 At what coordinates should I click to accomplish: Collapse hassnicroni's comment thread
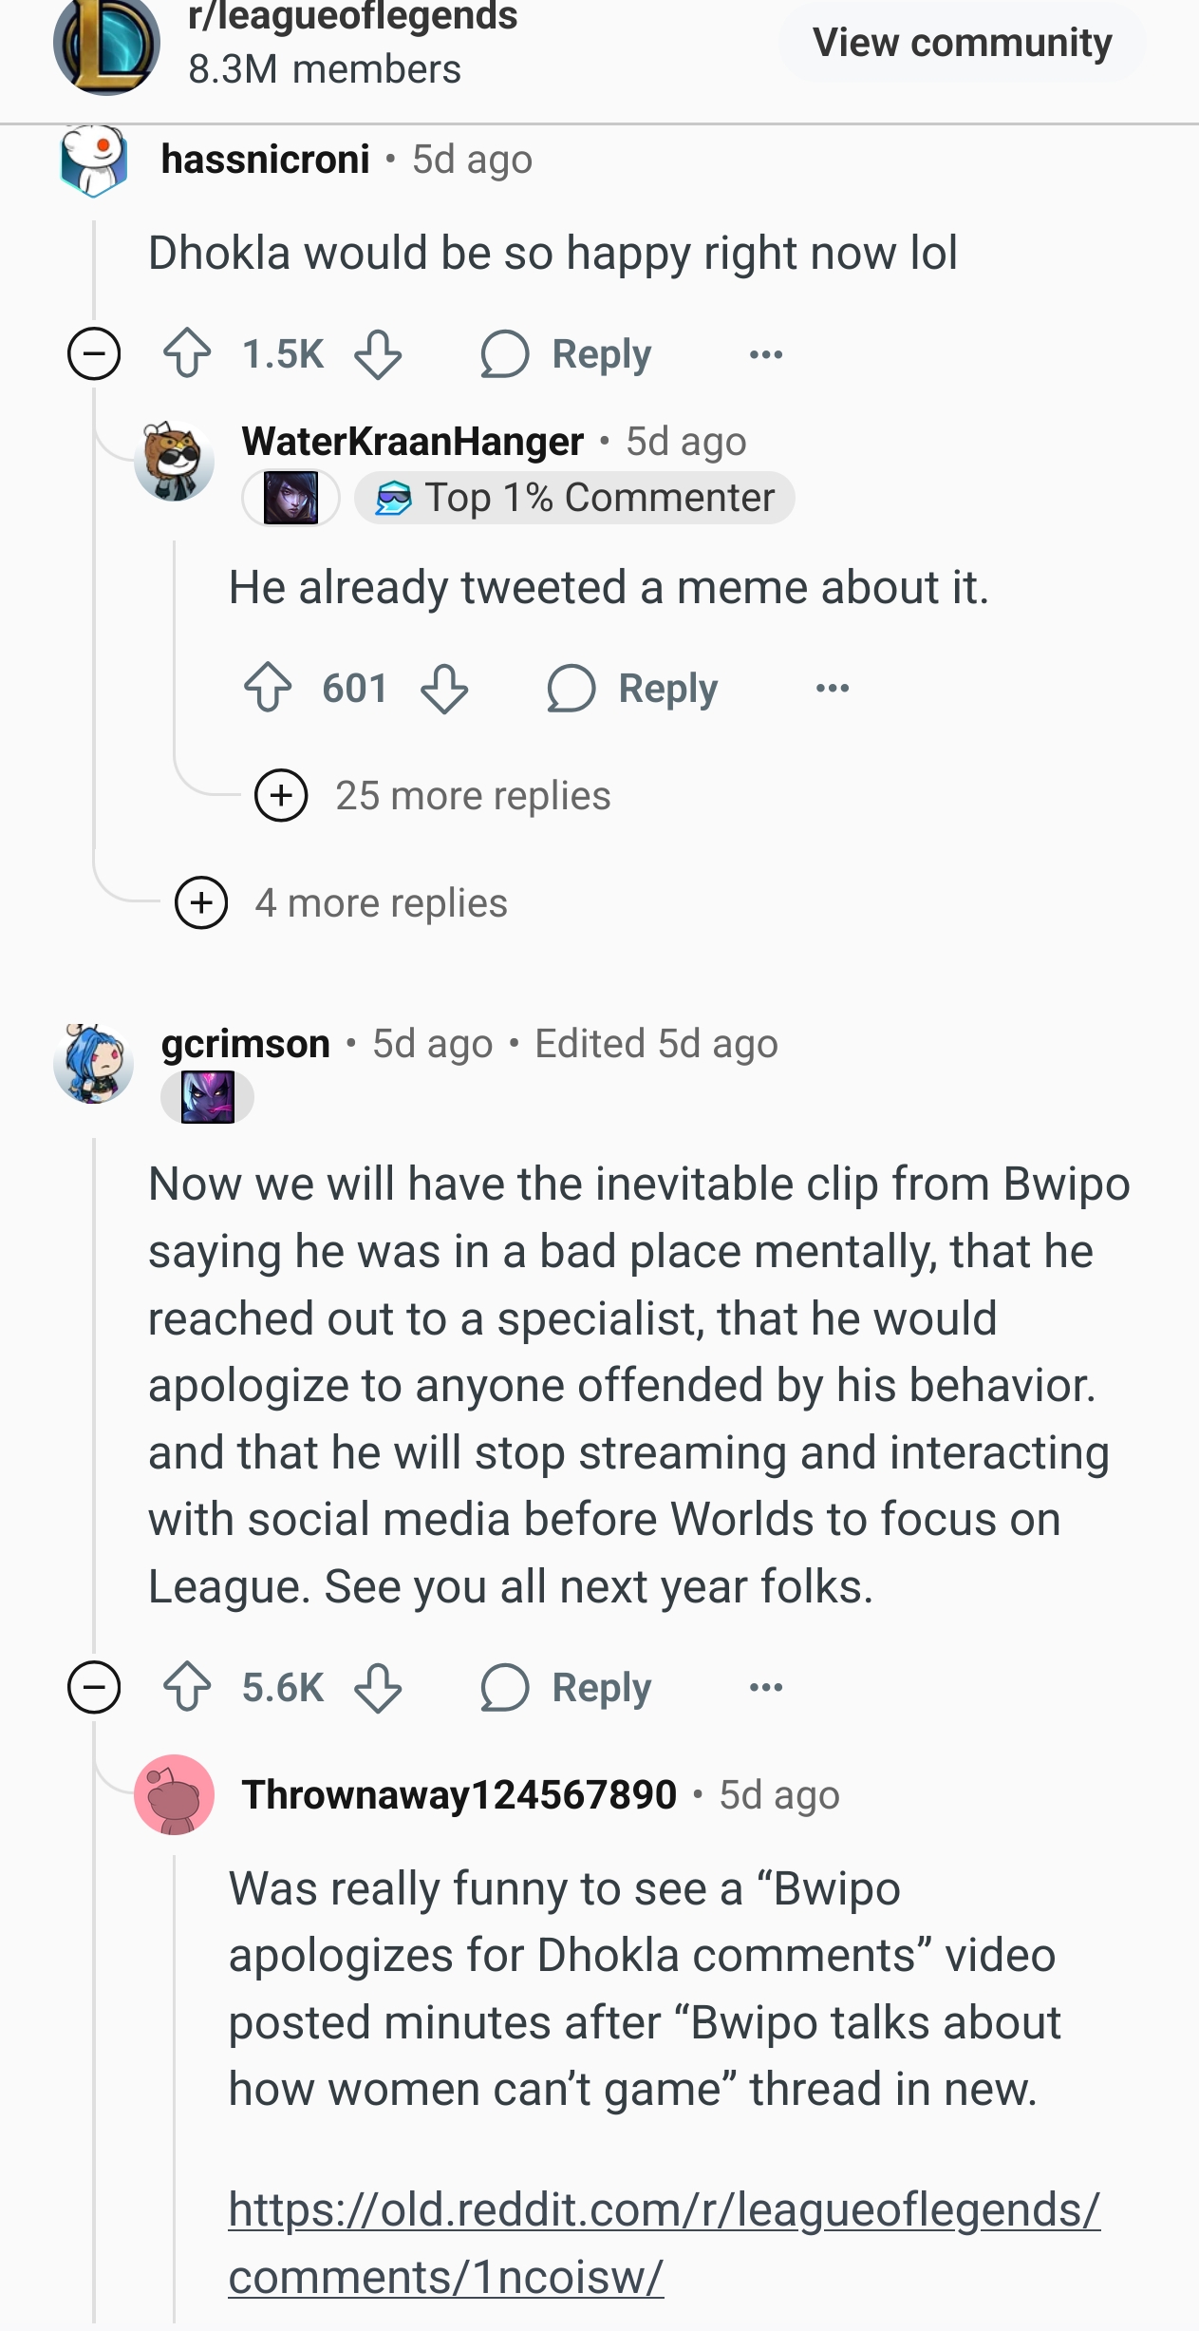click(94, 354)
